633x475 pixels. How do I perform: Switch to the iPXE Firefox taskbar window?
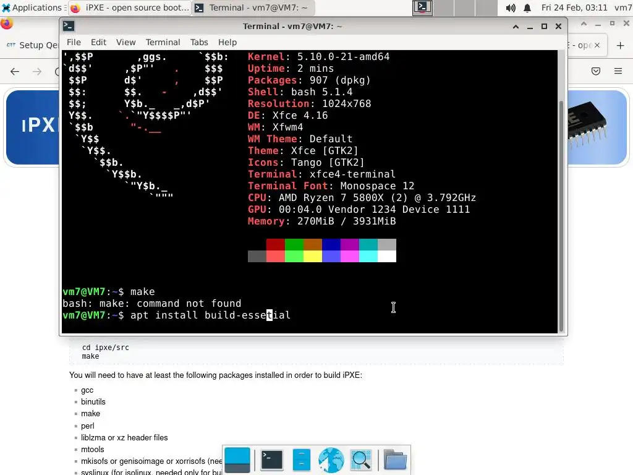130,7
